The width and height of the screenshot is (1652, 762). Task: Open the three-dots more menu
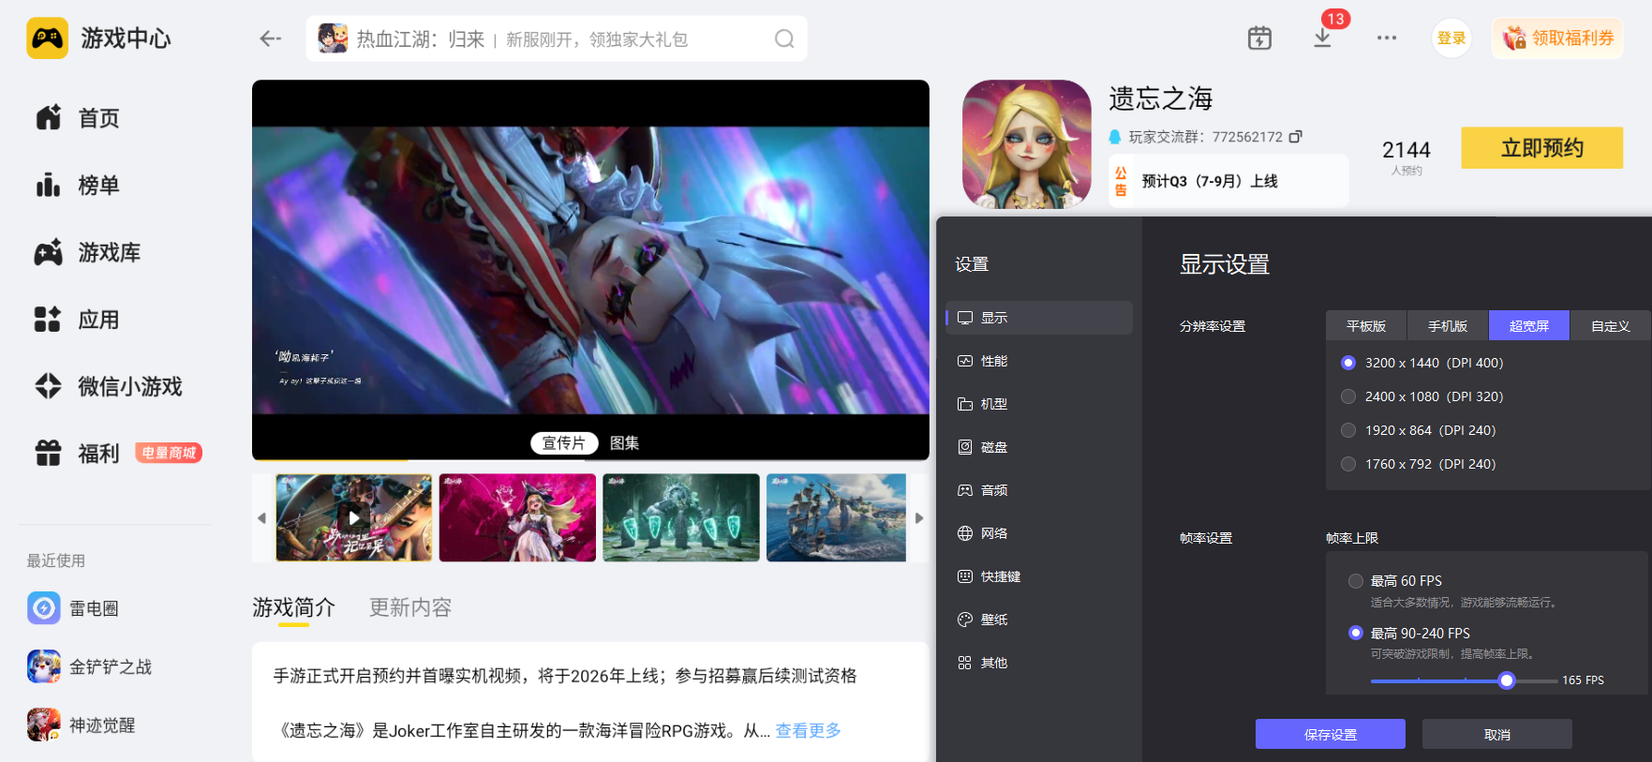1387,38
